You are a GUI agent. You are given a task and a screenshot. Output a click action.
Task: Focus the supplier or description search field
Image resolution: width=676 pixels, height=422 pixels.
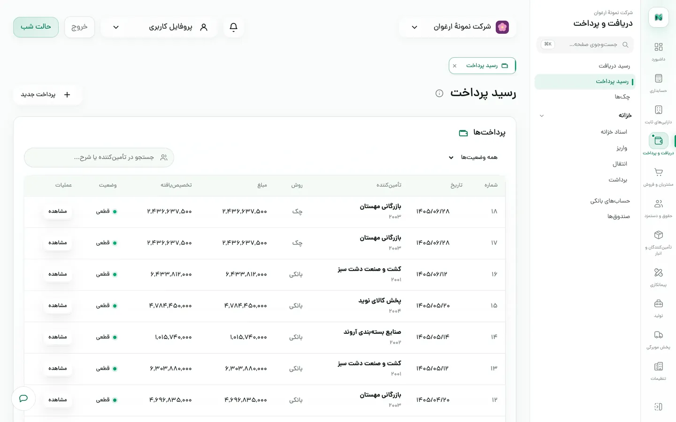tap(99, 158)
